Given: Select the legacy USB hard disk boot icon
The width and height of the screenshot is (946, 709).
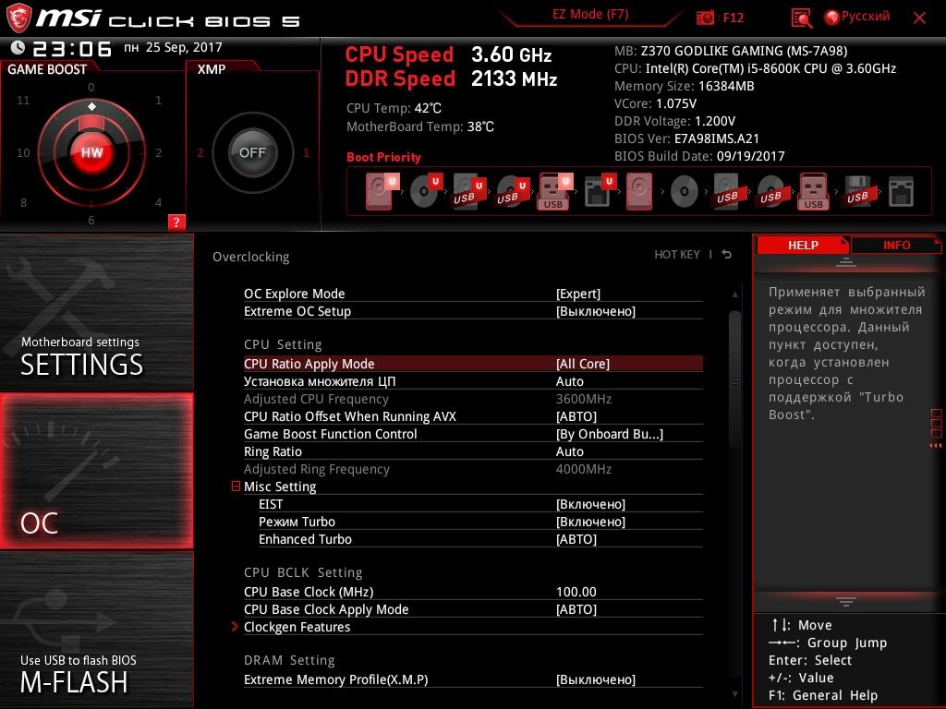Looking at the screenshot, I should [x=728, y=191].
